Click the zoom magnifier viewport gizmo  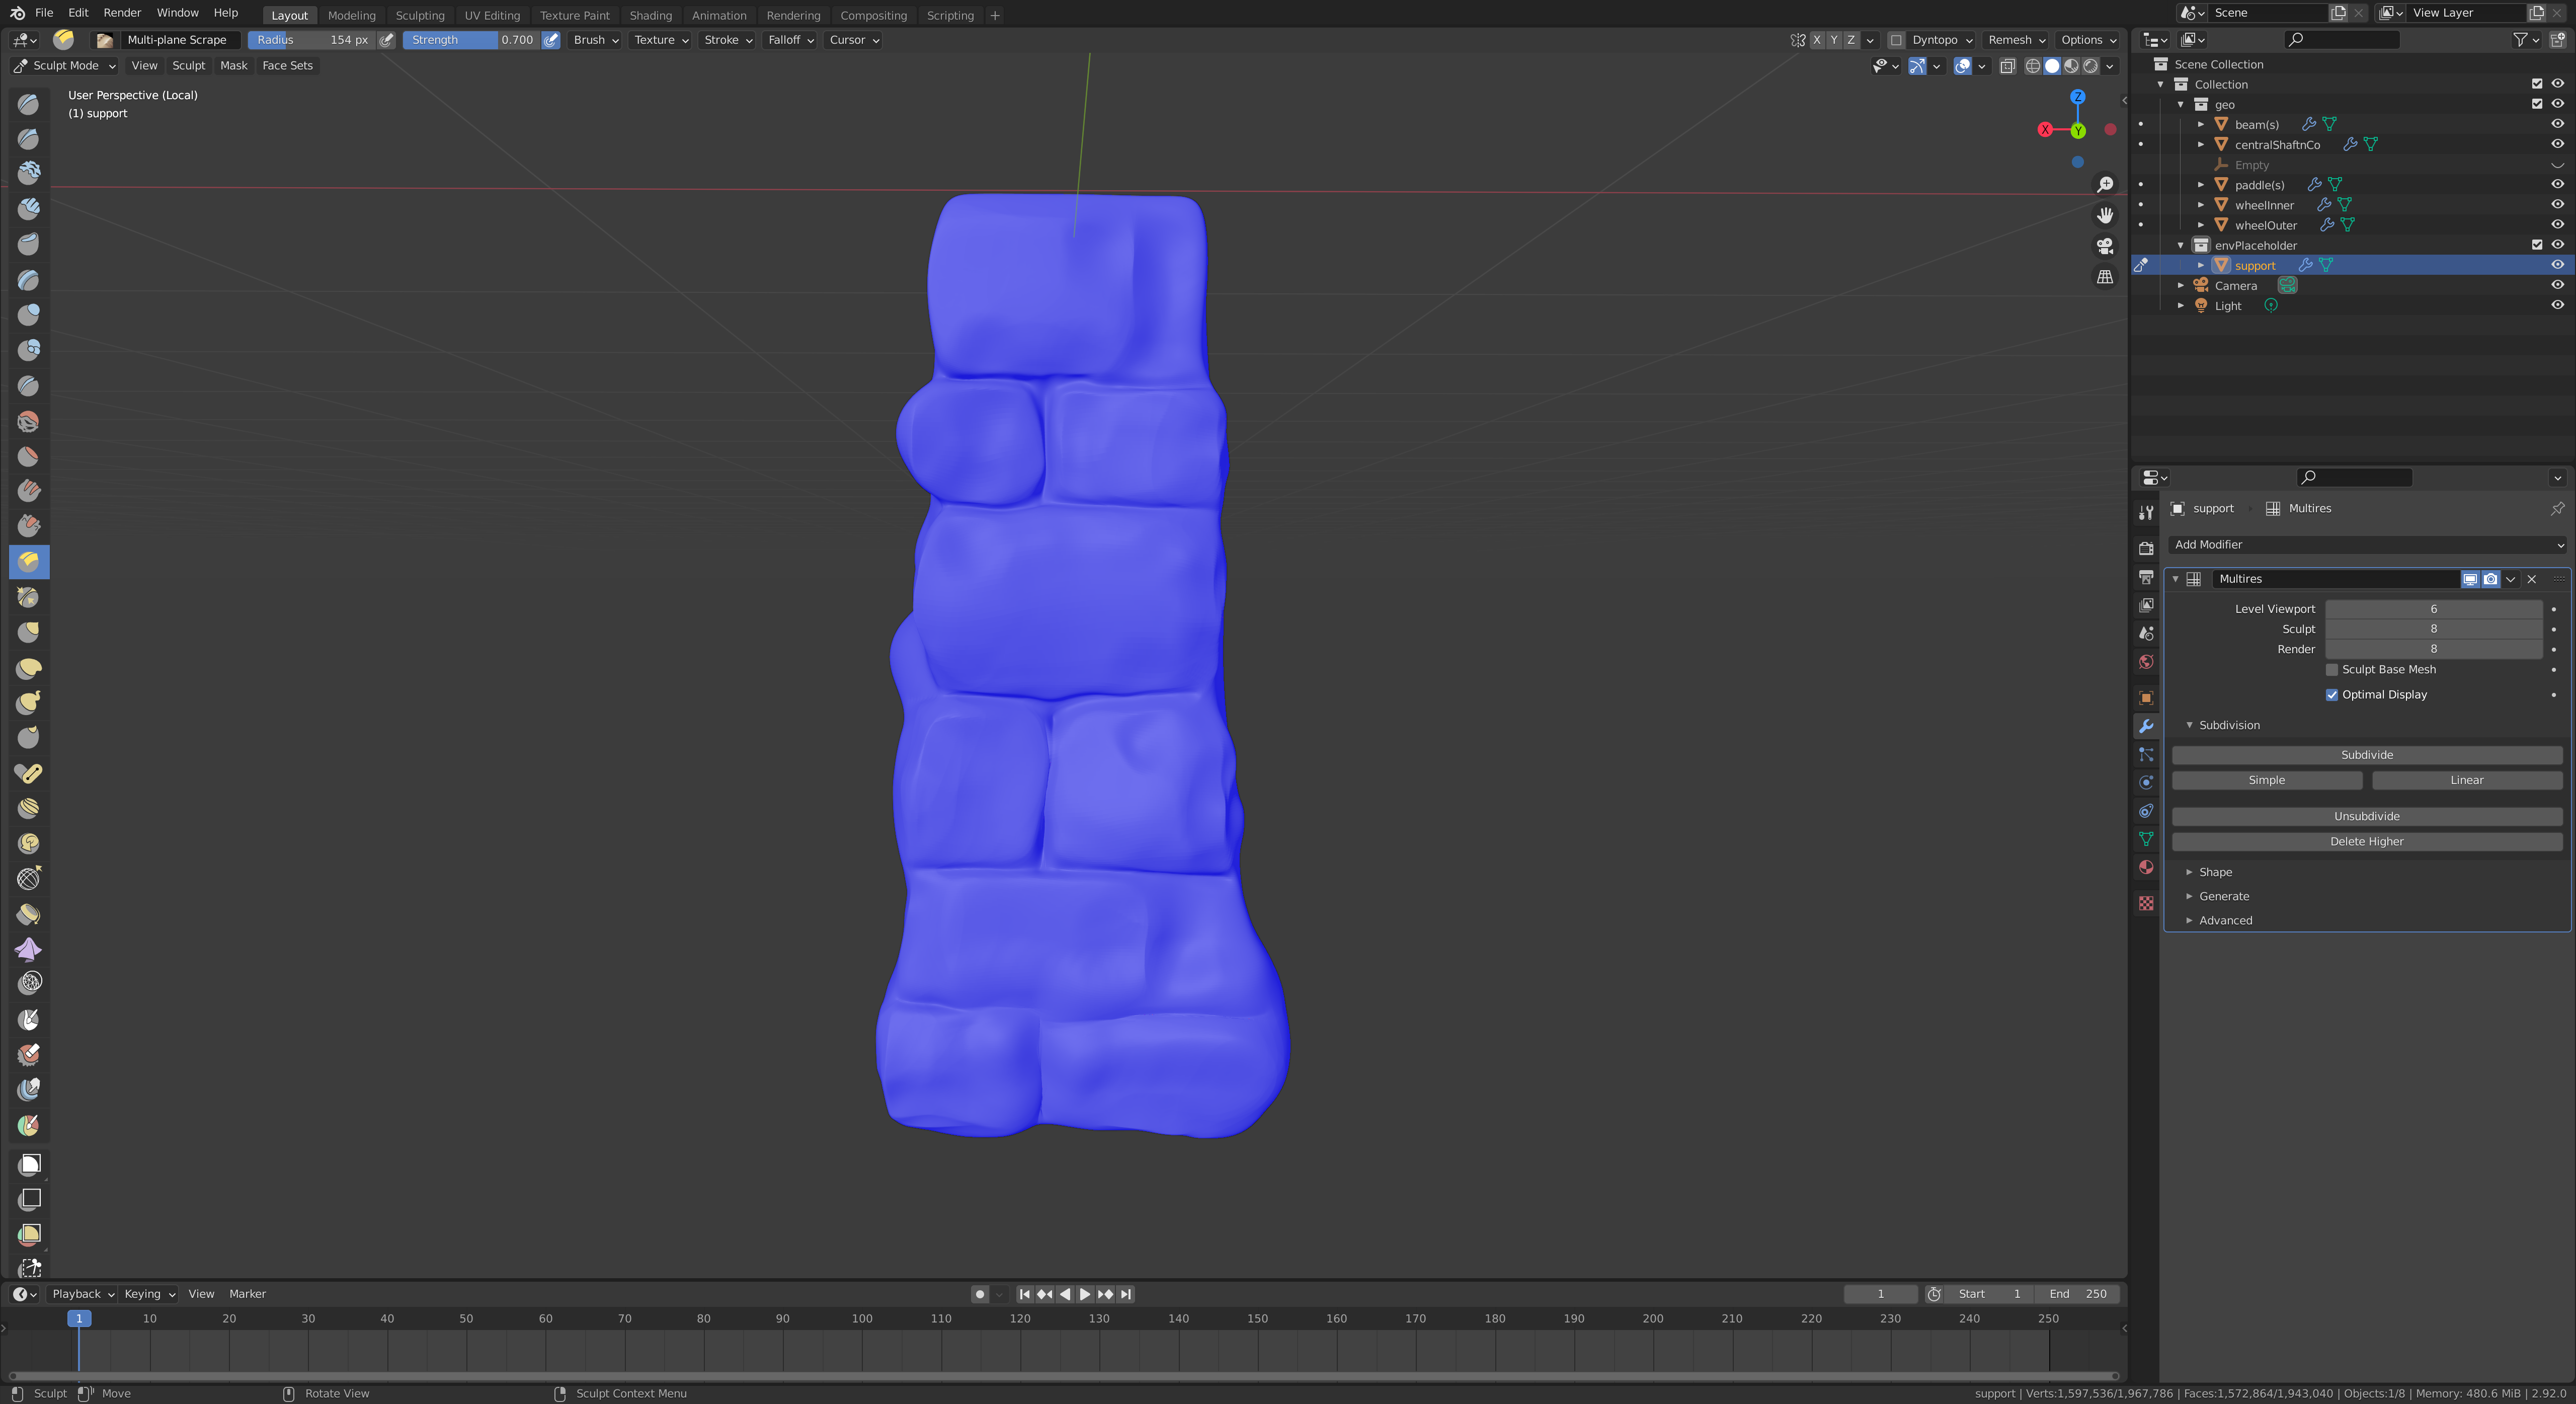point(2105,185)
